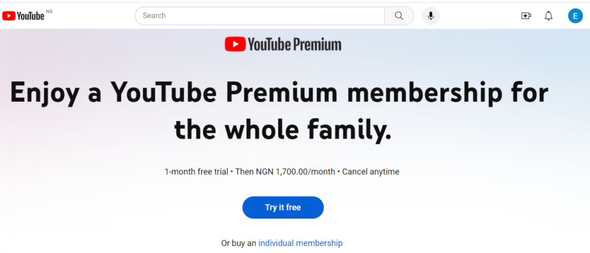Screen dimensions: 590x253
Task: Select the Try it free button
Action: (x=283, y=207)
